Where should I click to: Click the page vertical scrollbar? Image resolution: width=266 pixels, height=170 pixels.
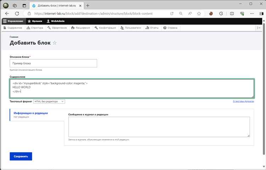(x=264, y=88)
